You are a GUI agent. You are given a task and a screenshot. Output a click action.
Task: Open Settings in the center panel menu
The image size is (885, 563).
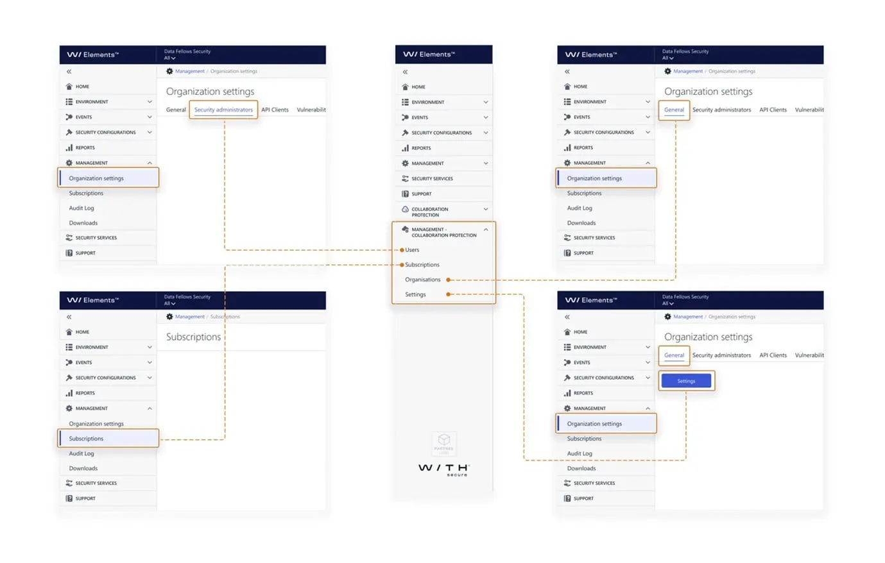[415, 294]
